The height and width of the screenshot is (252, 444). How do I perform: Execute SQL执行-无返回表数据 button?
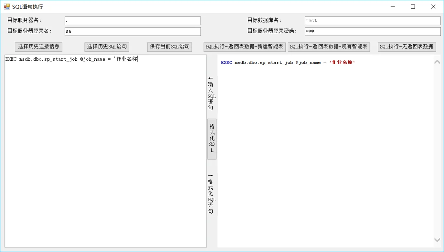click(x=407, y=47)
